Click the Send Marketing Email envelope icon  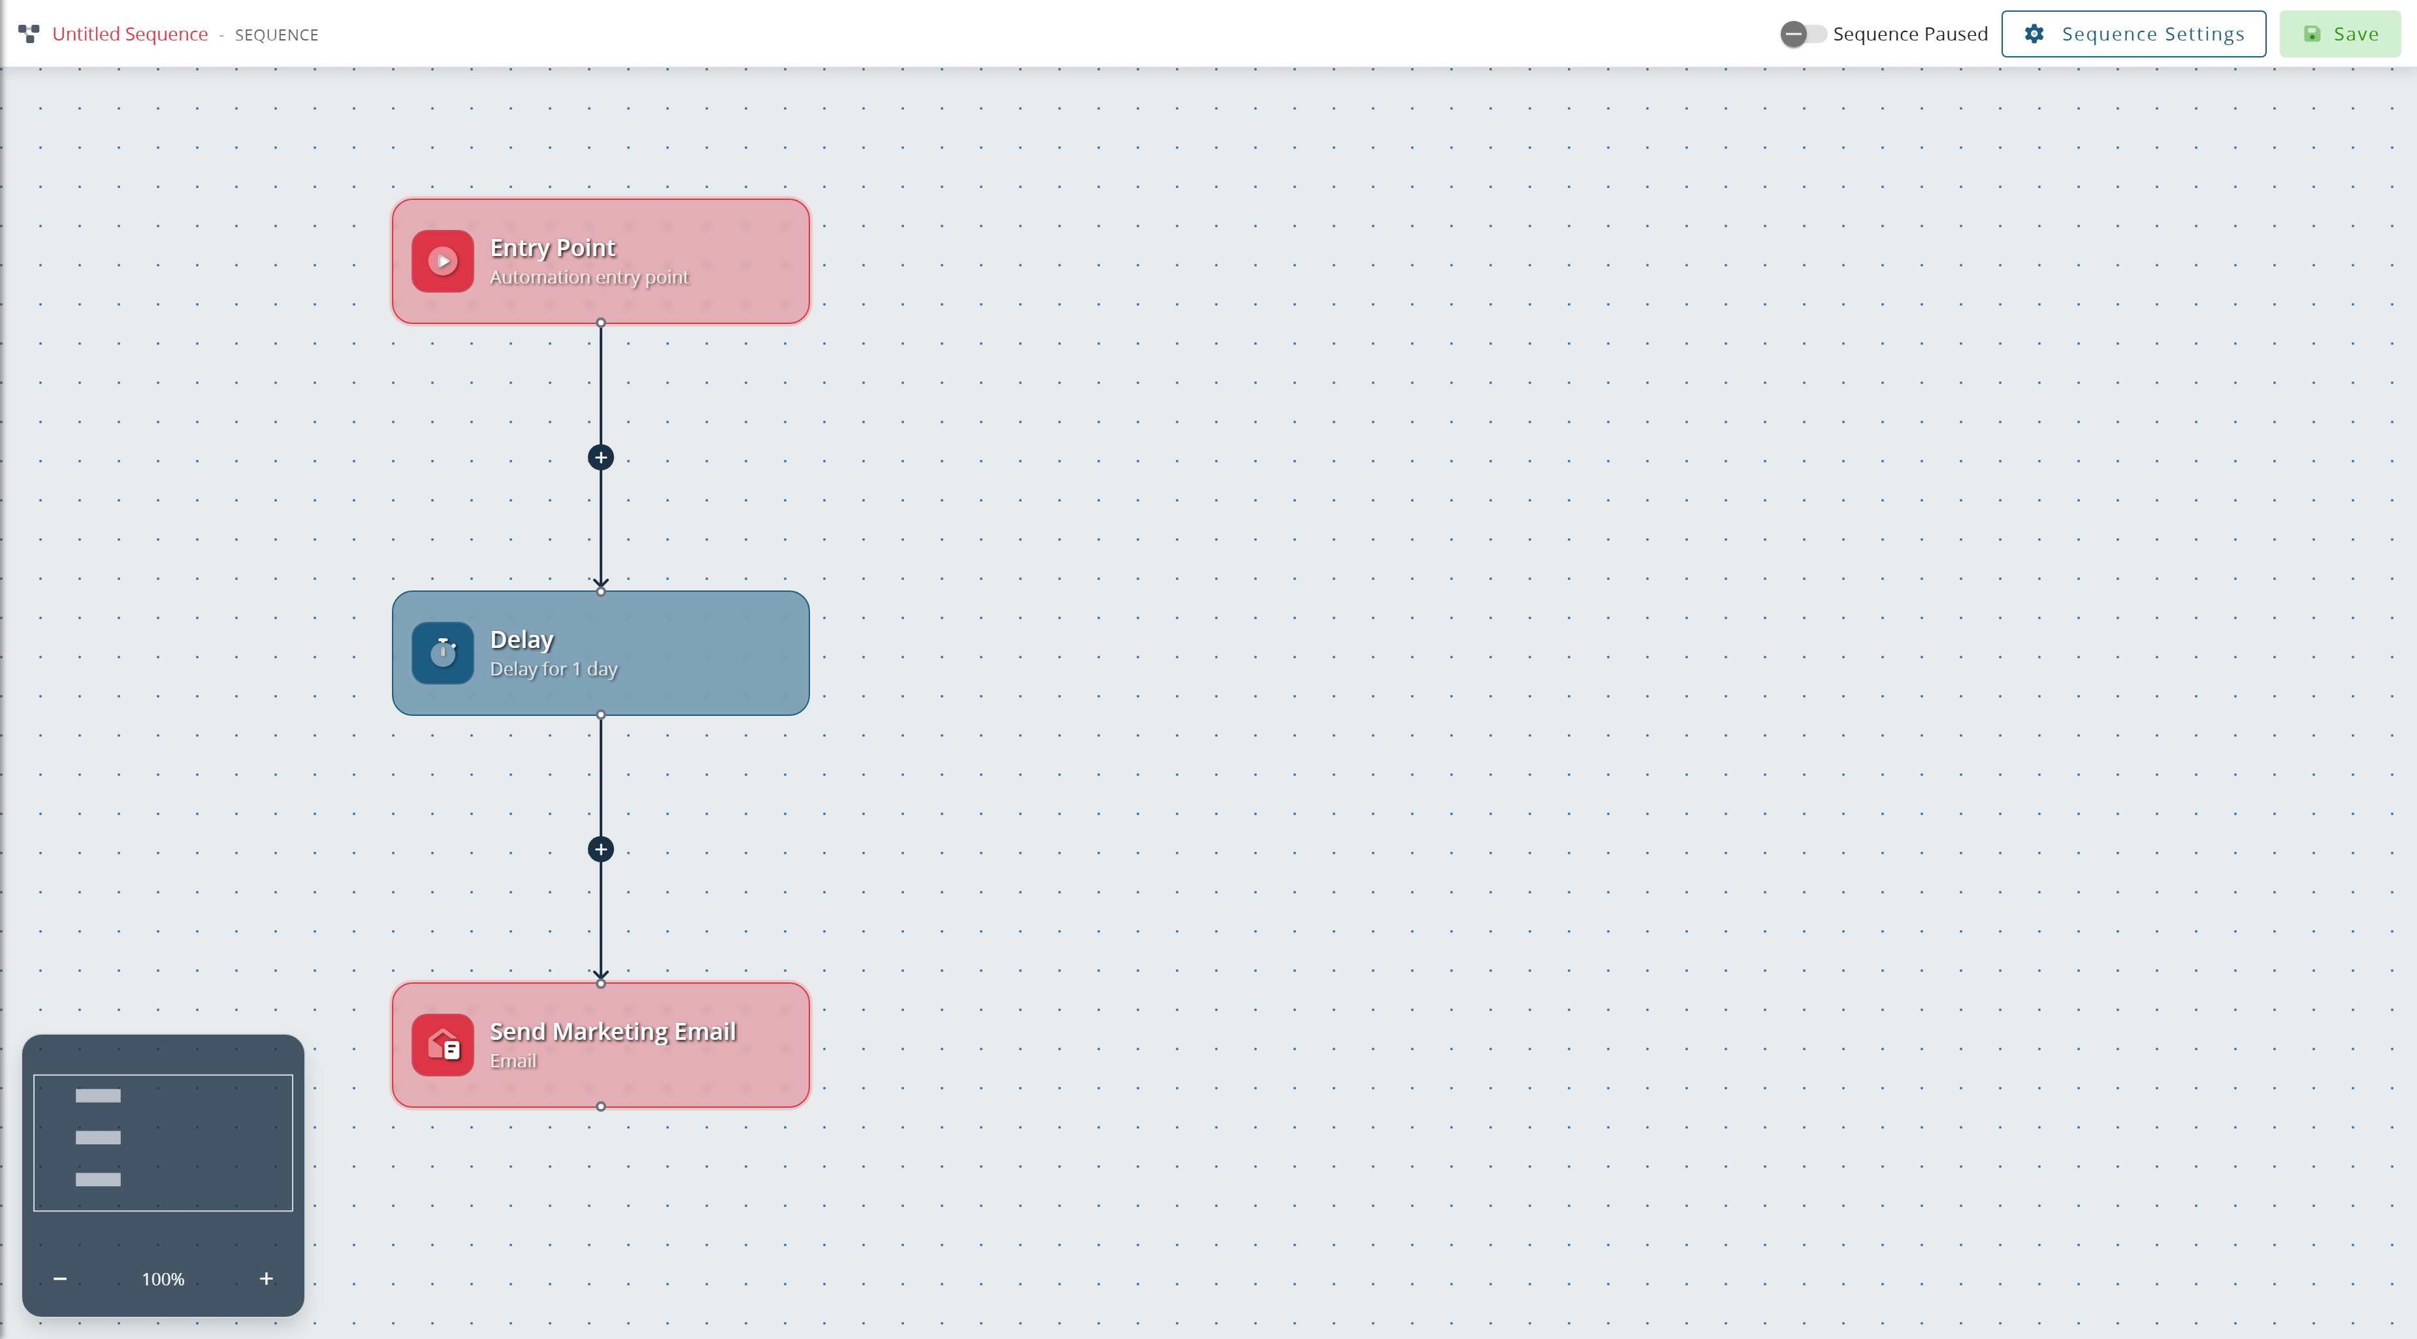(x=443, y=1044)
